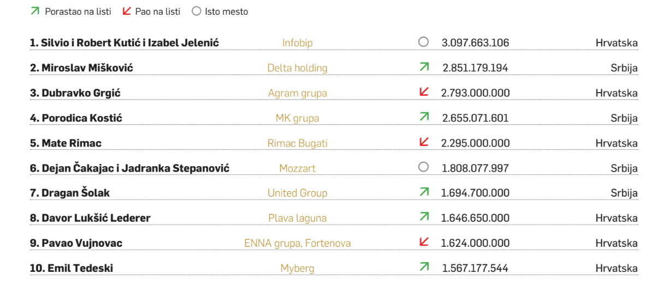This screenshot has height=286, width=670.
Task: Click the circle icon in Mozzart row
Action: click(423, 167)
